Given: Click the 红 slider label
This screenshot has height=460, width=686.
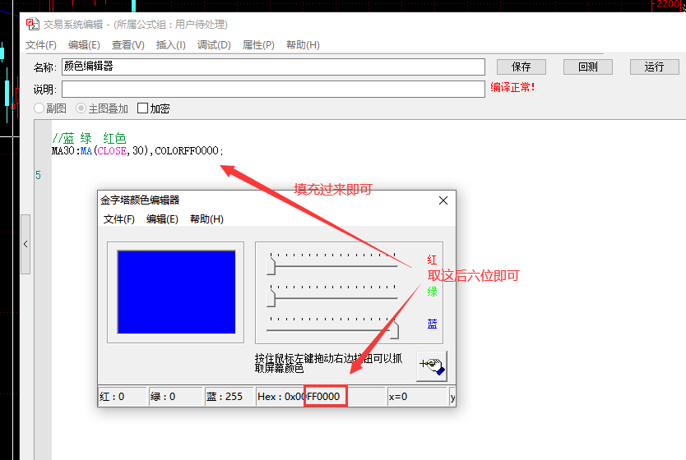Looking at the screenshot, I should (432, 260).
